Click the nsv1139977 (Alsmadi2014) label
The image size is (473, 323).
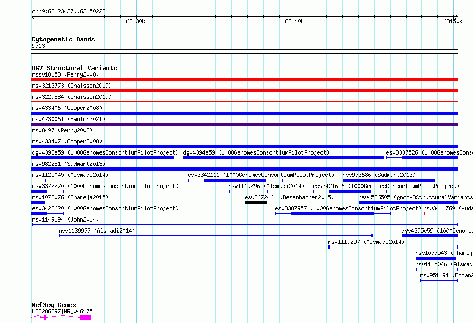click(97, 231)
